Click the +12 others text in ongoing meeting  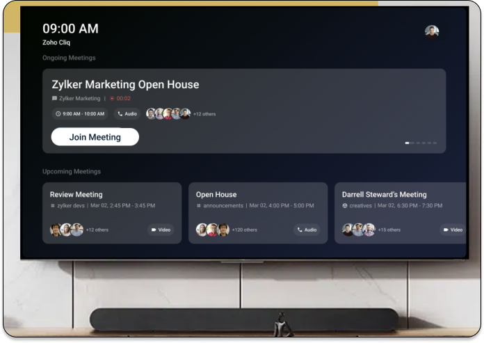(x=204, y=114)
